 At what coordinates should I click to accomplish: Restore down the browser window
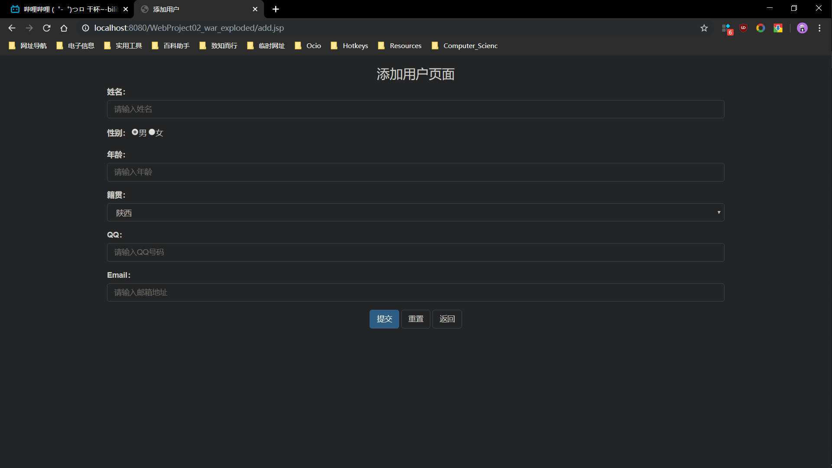click(794, 8)
